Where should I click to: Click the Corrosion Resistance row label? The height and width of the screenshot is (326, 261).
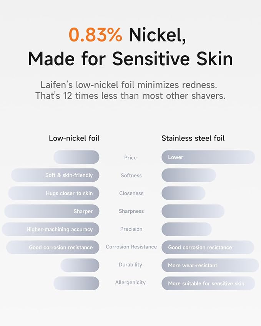coord(131,247)
